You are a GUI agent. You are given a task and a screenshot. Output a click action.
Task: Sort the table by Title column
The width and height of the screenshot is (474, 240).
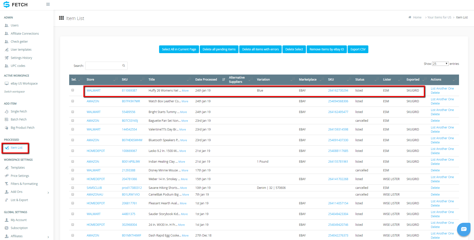pos(170,80)
